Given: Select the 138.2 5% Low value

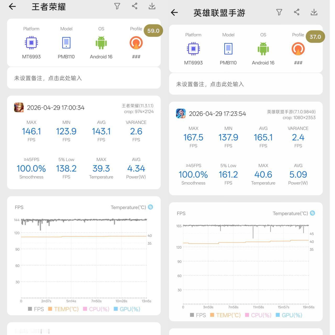Looking at the screenshot, I should 66,168.
